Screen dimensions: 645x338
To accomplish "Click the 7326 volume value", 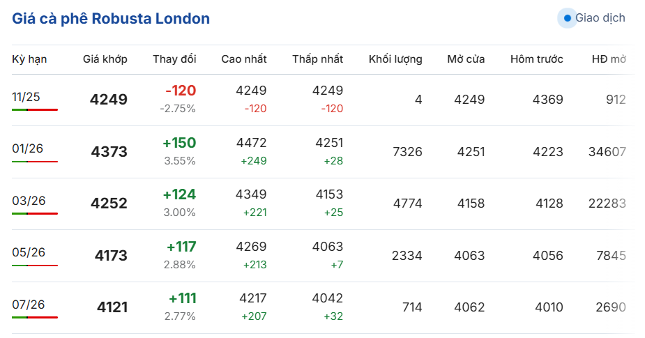I will point(407,151).
